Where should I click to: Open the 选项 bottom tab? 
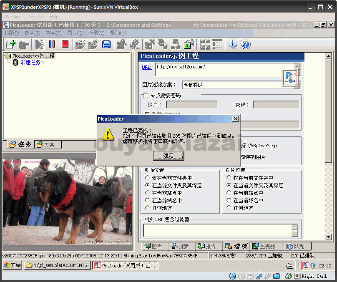[236, 246]
